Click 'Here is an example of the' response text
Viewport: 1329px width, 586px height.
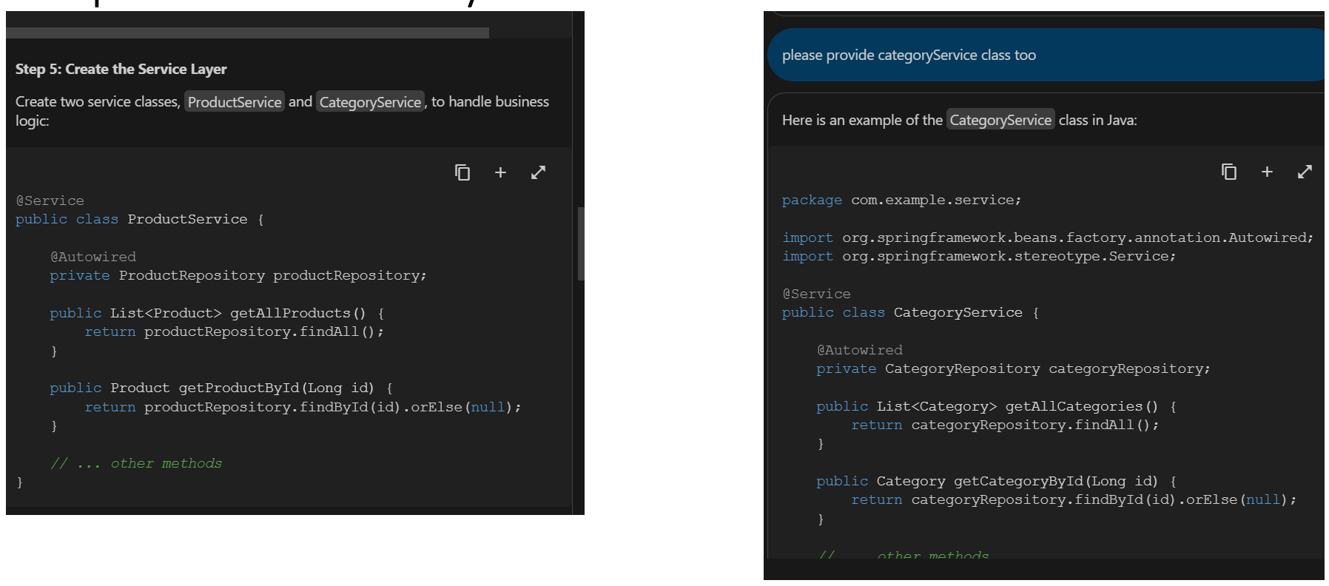pyautogui.click(x=862, y=120)
